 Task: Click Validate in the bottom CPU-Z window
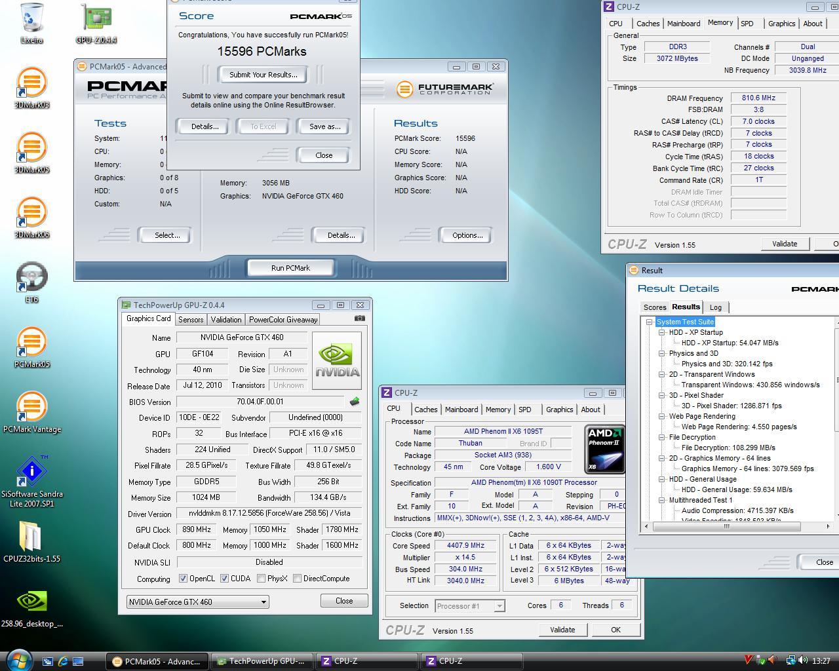(562, 630)
